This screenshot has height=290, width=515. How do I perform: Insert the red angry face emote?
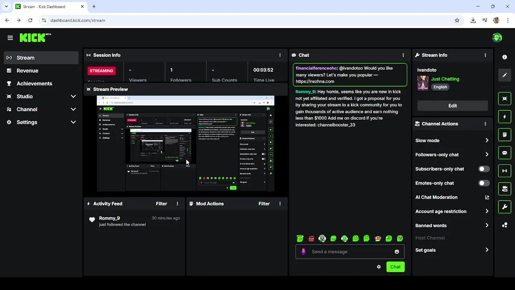point(311,238)
